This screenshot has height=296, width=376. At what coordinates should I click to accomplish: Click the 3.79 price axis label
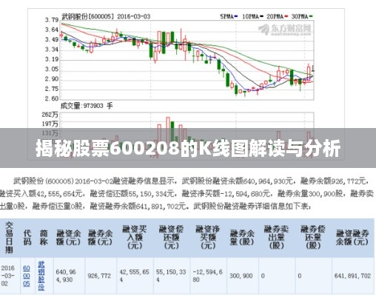pos(52,20)
